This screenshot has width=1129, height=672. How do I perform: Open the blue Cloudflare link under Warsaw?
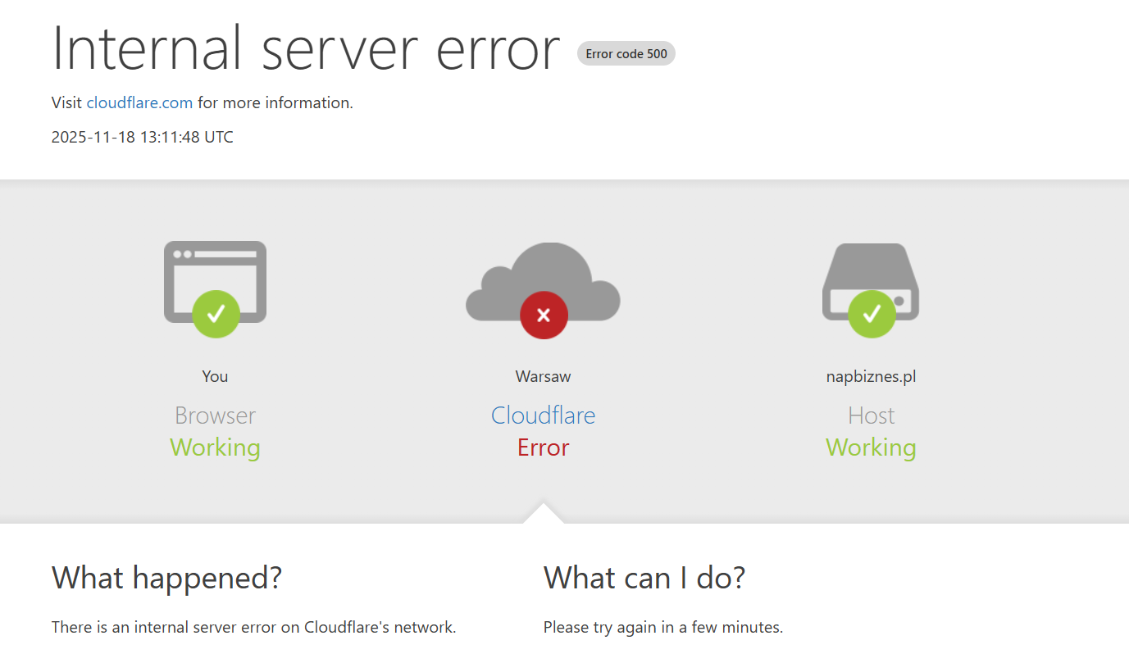(x=543, y=415)
